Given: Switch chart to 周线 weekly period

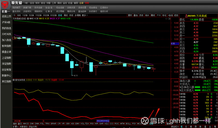Looking at the screenshot, I should click(x=66, y=16).
